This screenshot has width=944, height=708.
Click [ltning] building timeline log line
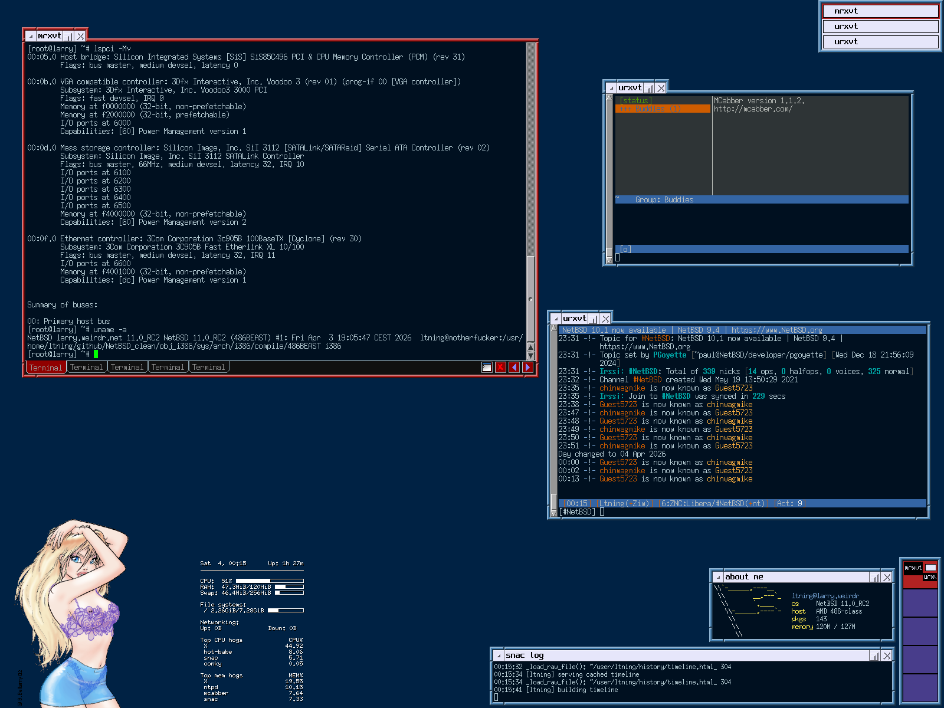(x=556, y=690)
